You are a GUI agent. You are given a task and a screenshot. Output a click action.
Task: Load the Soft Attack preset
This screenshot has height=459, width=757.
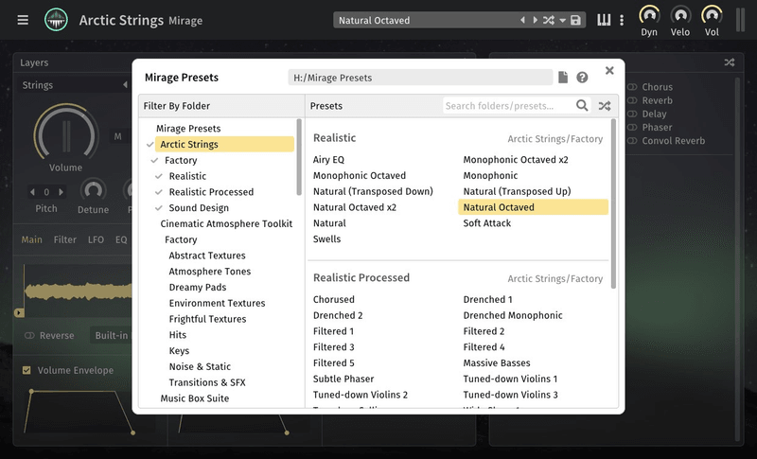click(486, 223)
